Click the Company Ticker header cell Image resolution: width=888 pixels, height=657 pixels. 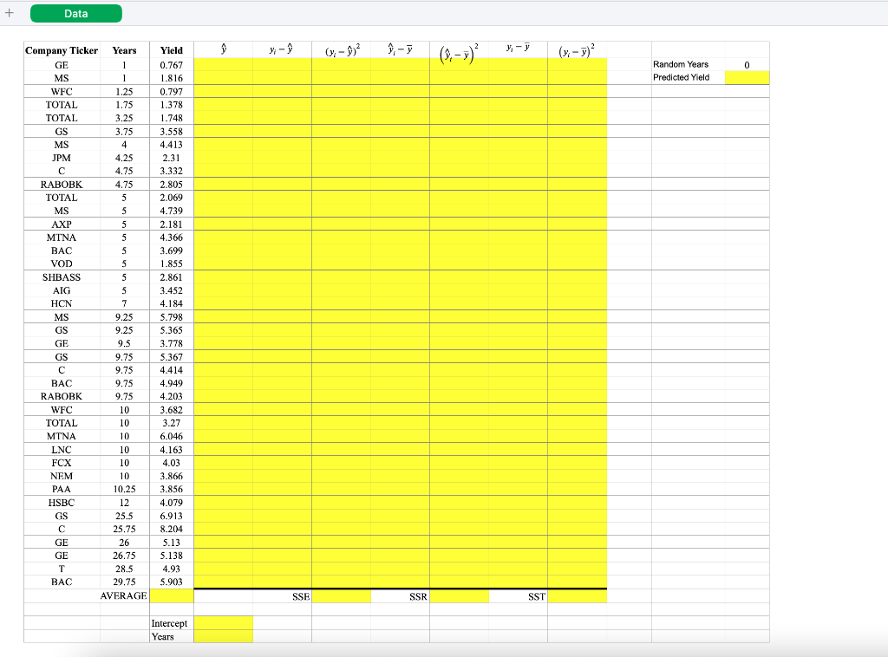61,50
